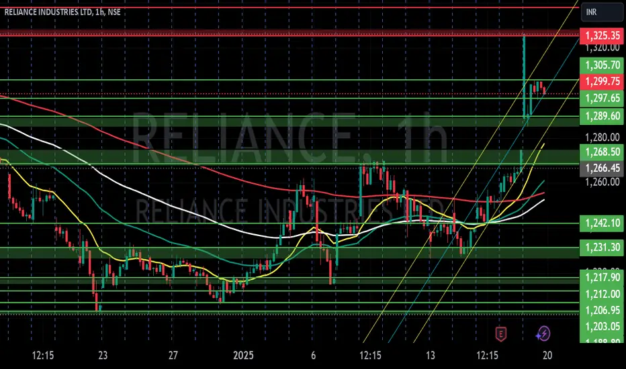
Task: Click the 6 date axis label
Action: click(314, 355)
